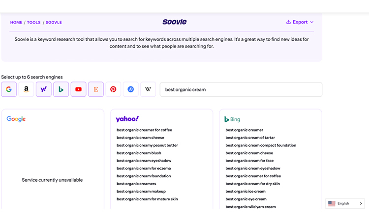Viewport: 369px width, 221px height.
Task: Toggle the Etsy search engine button
Action: pyautogui.click(x=96, y=89)
